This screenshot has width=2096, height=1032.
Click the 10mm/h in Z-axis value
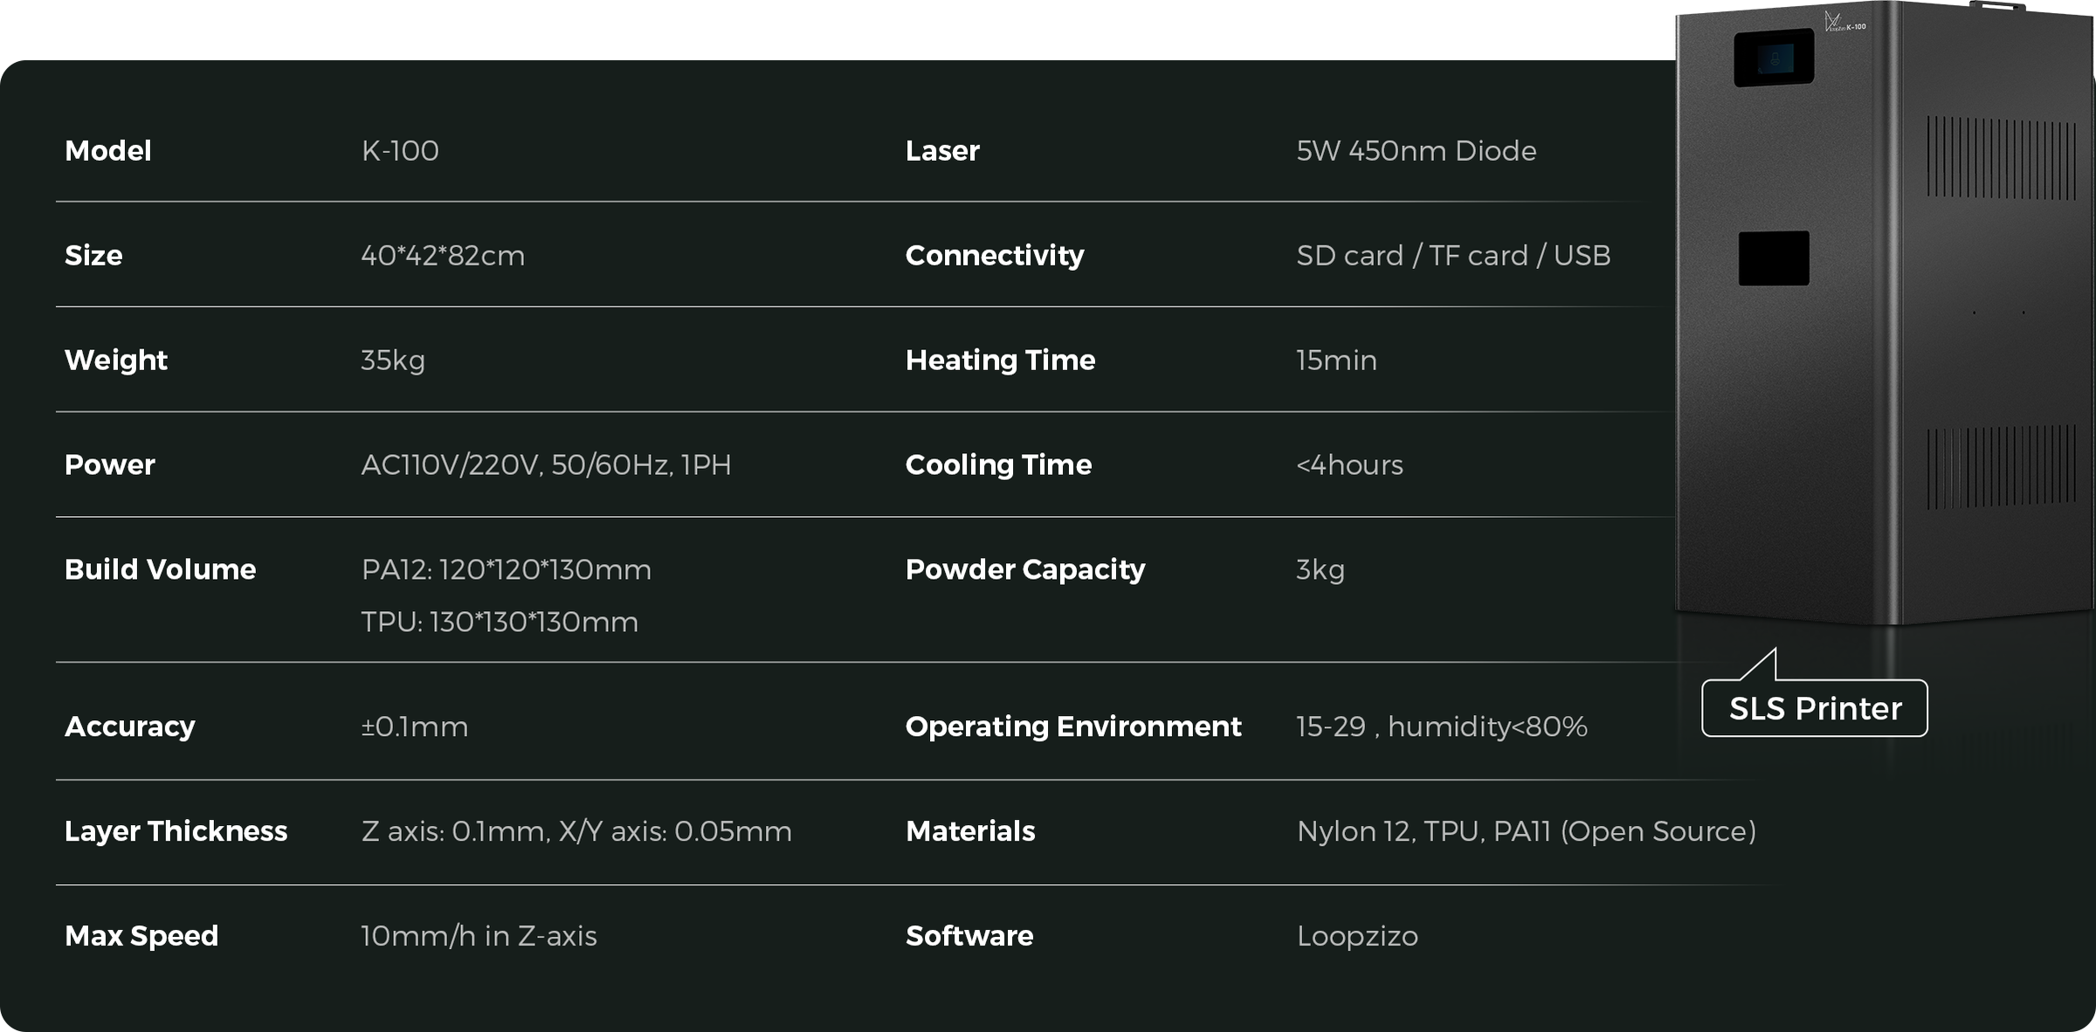[x=479, y=936]
